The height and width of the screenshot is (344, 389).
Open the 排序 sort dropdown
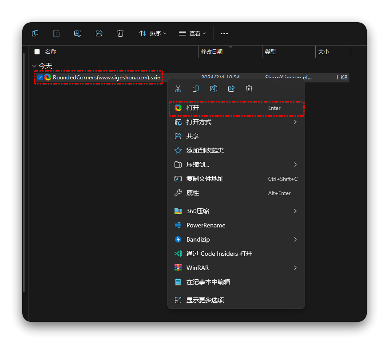tap(153, 33)
